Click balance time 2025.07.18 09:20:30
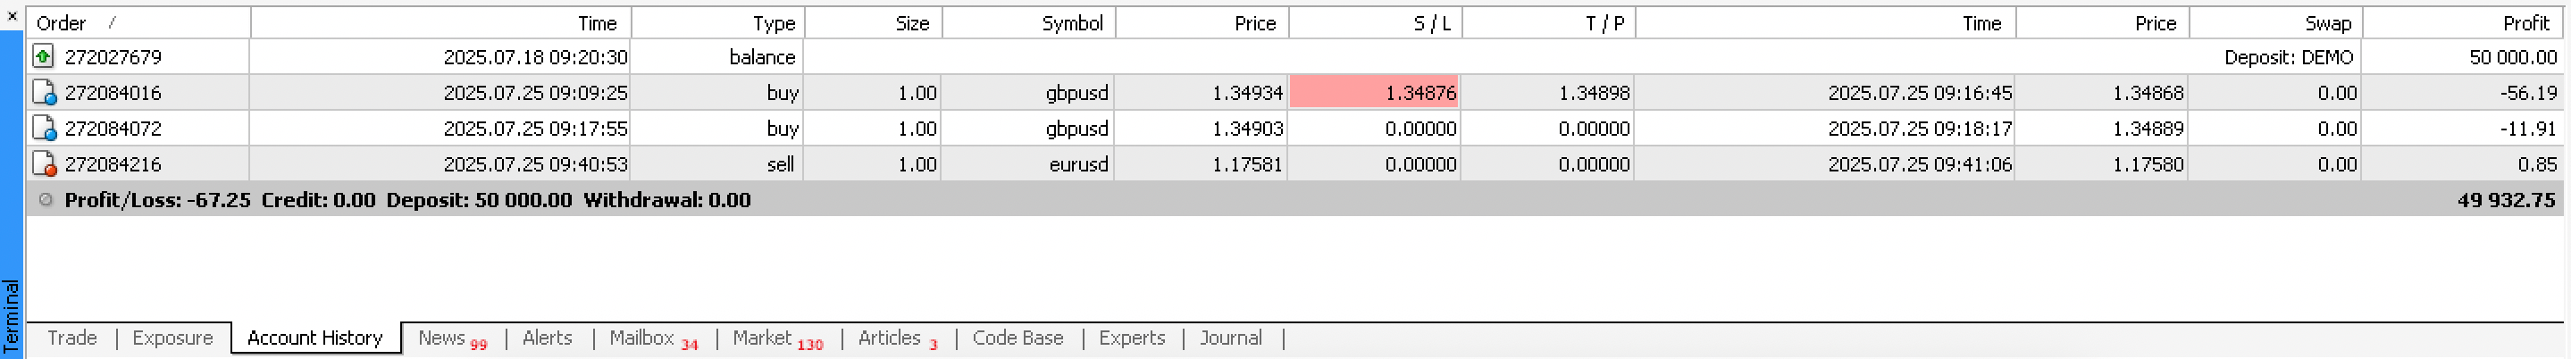This screenshot has height=359, width=2571. [535, 57]
